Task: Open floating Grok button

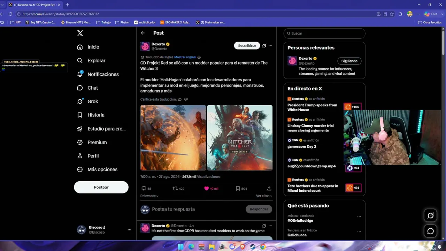Action: click(431, 215)
